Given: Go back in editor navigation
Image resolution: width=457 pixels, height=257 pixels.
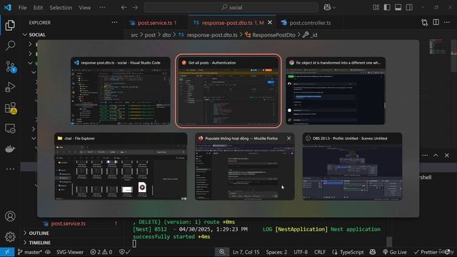Looking at the screenshot, I should pyautogui.click(x=124, y=8).
